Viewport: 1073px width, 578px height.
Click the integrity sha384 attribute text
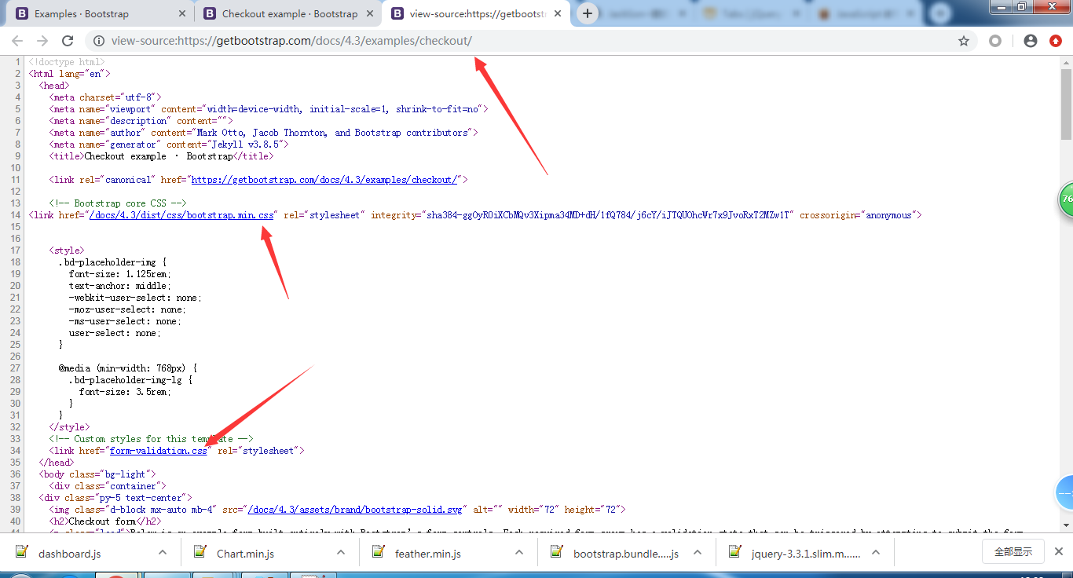point(583,215)
